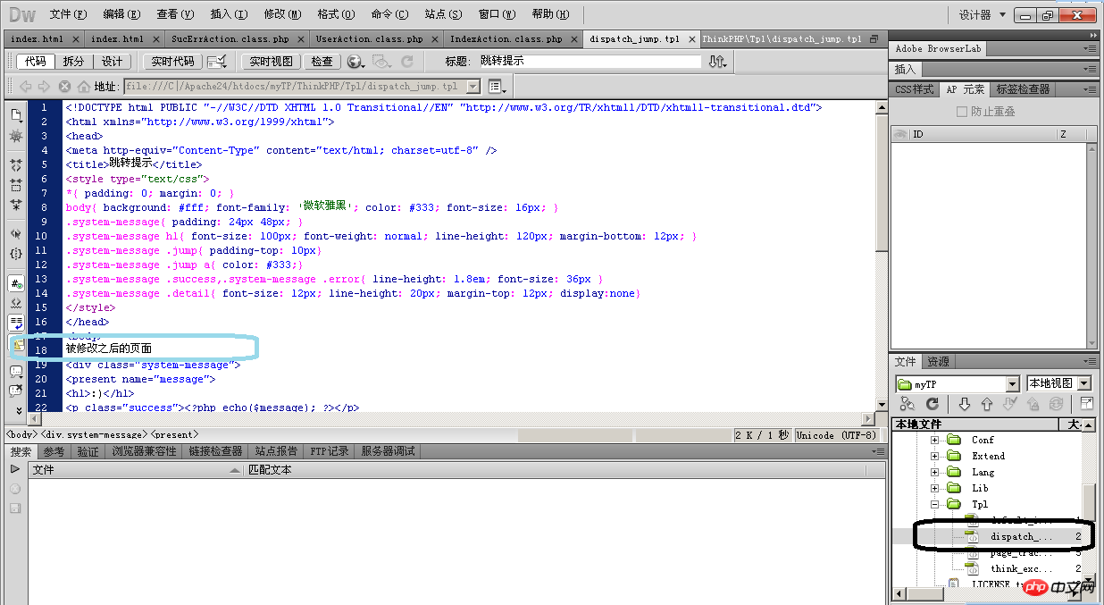Expand the Conf folder
The width and height of the screenshot is (1104, 605).
935,440
